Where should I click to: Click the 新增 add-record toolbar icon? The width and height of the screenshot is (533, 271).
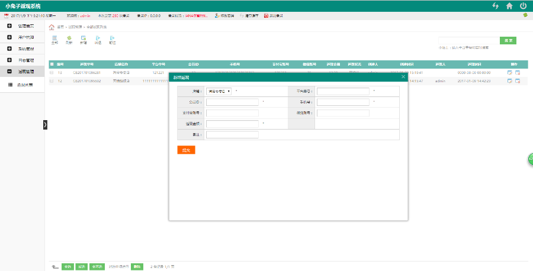point(84,40)
